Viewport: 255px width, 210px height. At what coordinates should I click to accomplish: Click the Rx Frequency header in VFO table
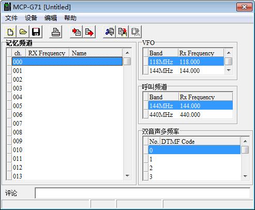coord(201,53)
